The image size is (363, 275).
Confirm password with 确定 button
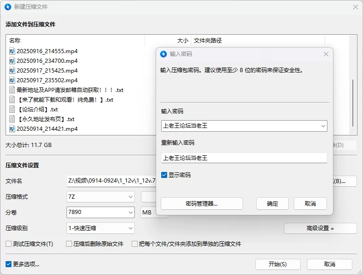coord(272,203)
